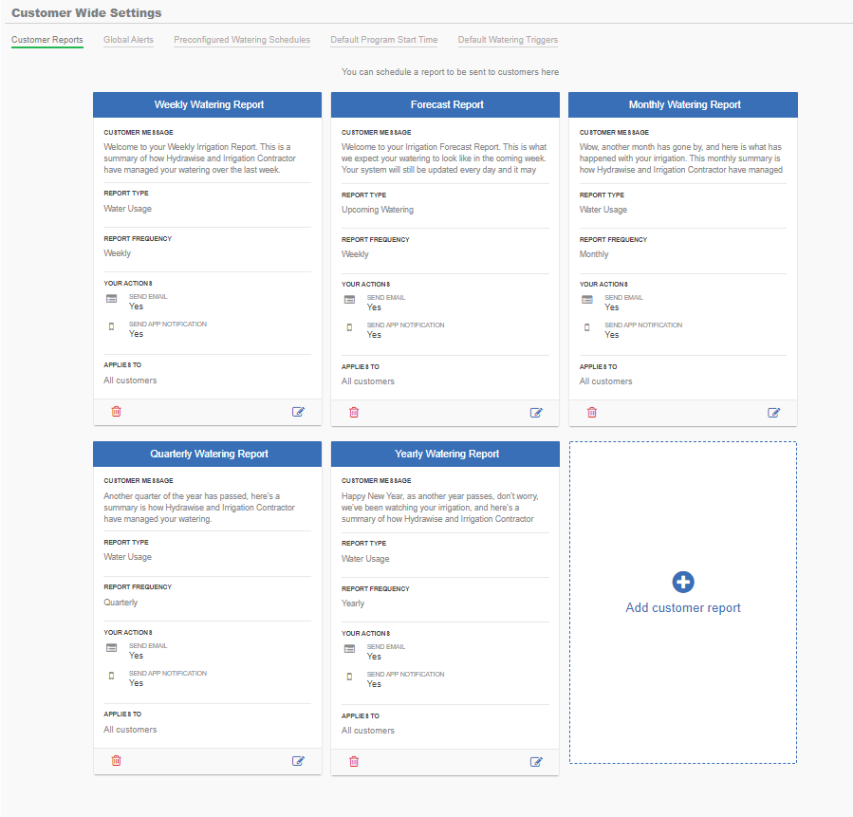
Task: Switch to the Global Alerts tab
Action: pyautogui.click(x=128, y=40)
